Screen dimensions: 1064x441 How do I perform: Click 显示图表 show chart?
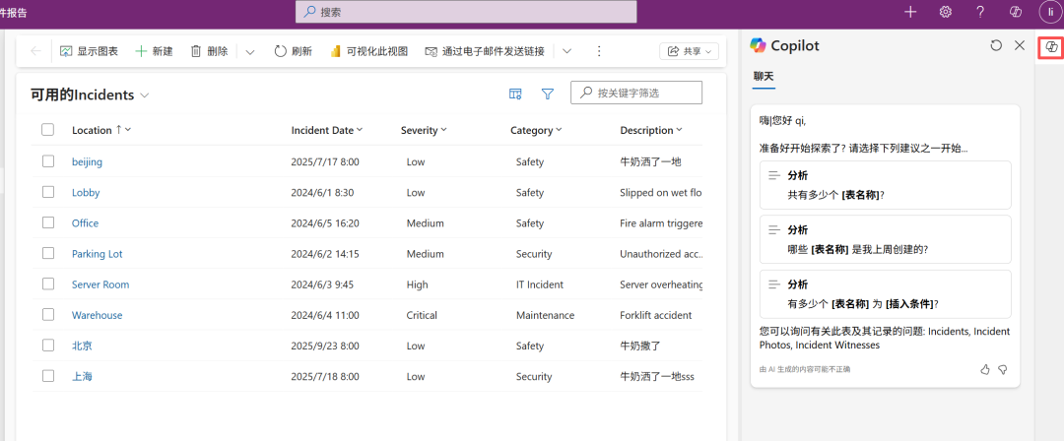[89, 51]
